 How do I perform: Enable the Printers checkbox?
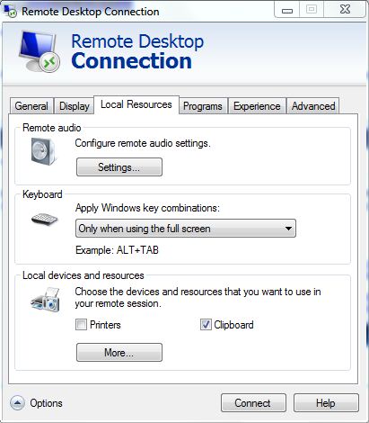pos(81,325)
